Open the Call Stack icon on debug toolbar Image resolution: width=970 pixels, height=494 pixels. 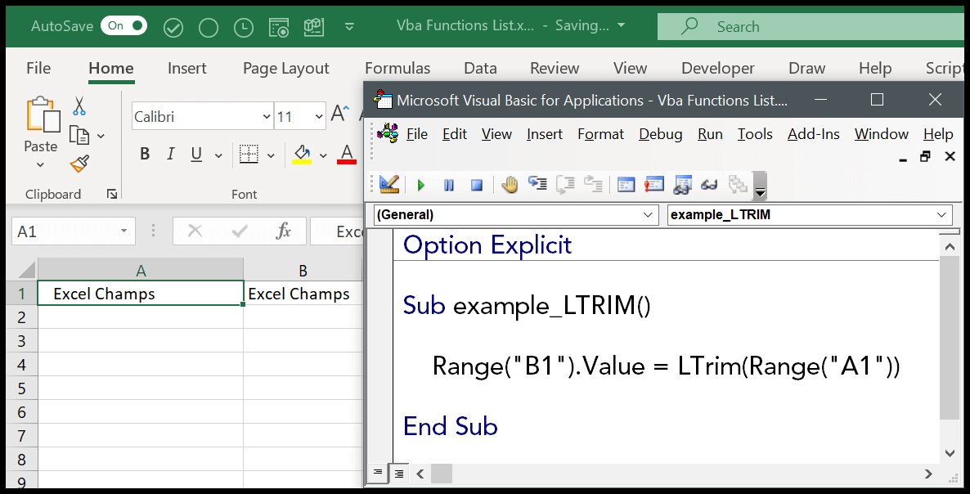point(736,185)
